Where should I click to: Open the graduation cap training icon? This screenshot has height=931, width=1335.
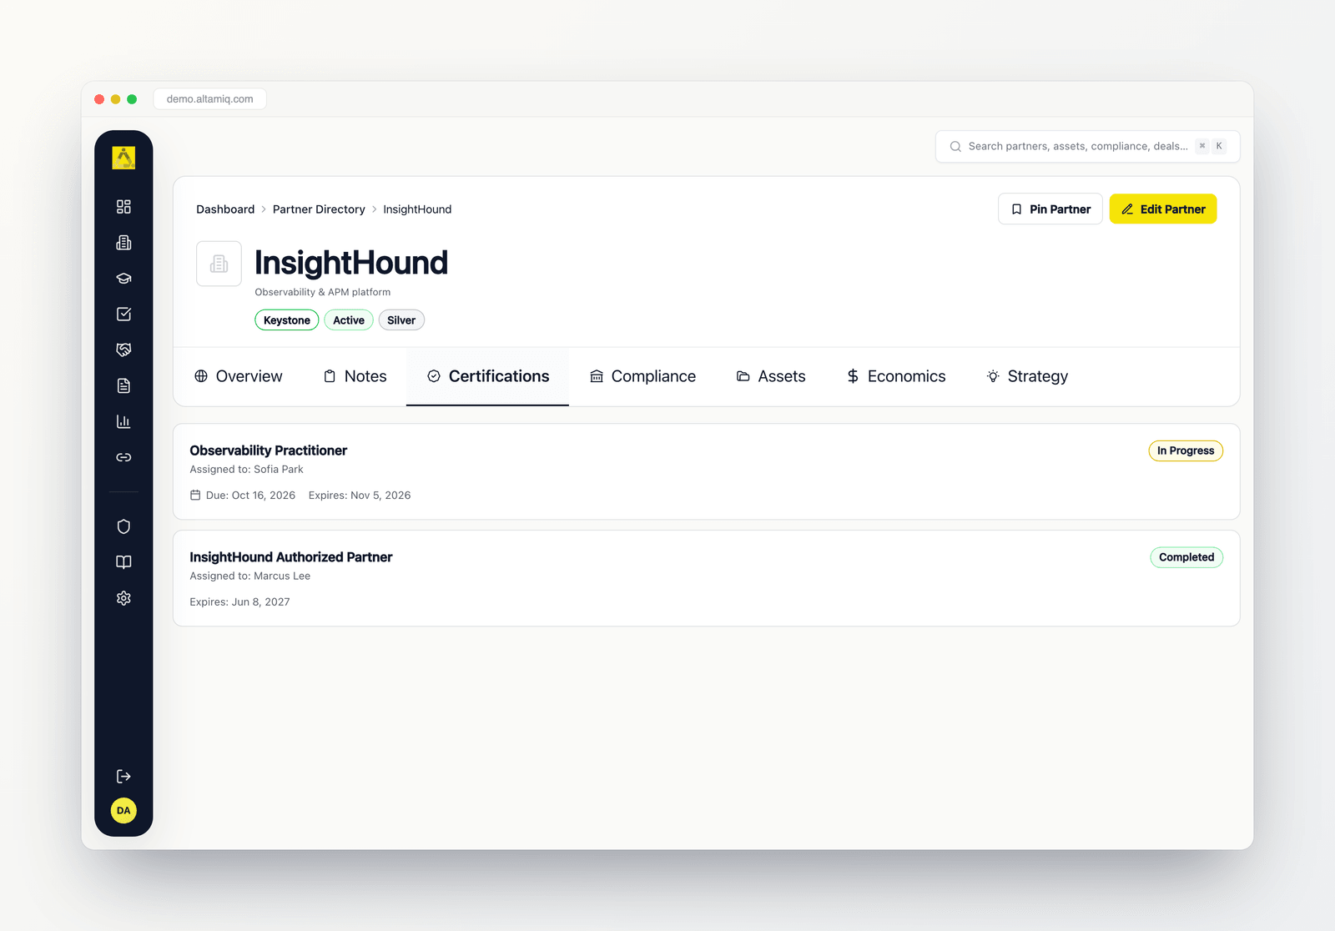(123, 279)
